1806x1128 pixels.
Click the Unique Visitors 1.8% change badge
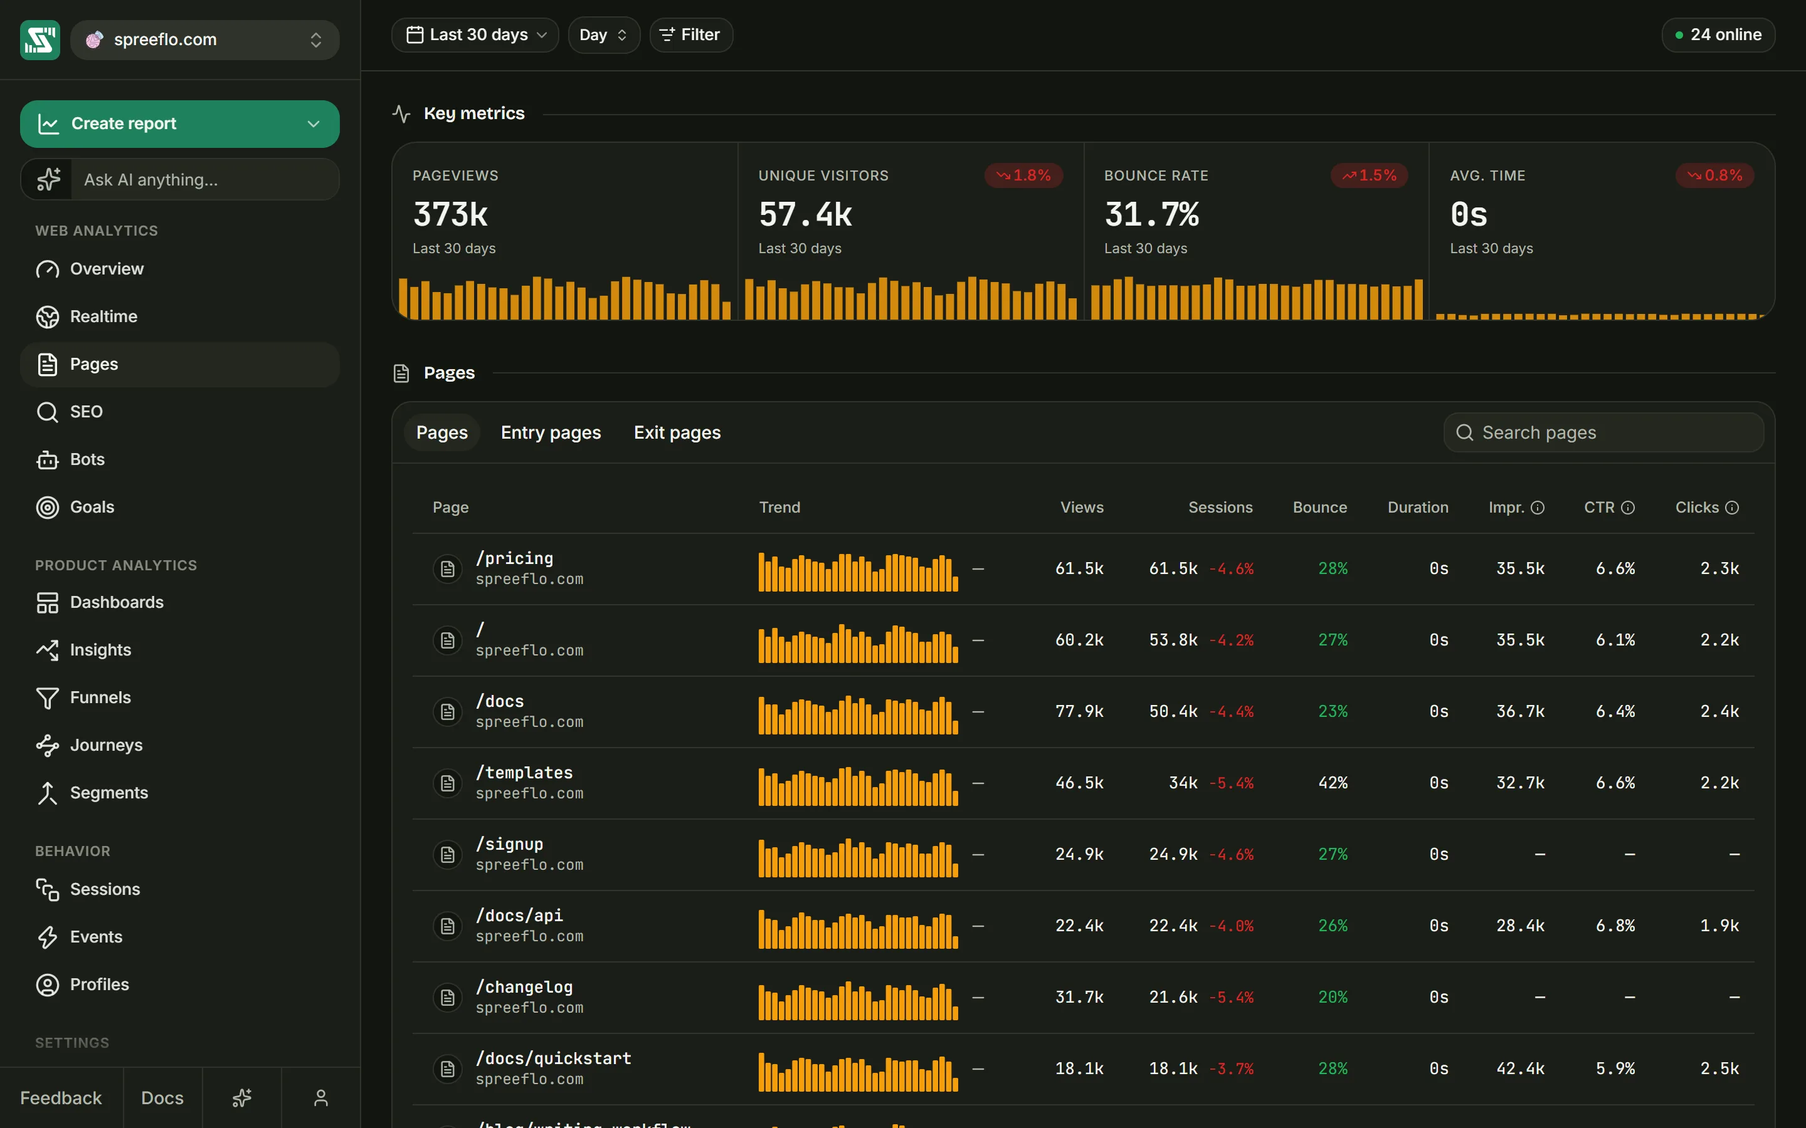(x=1023, y=175)
